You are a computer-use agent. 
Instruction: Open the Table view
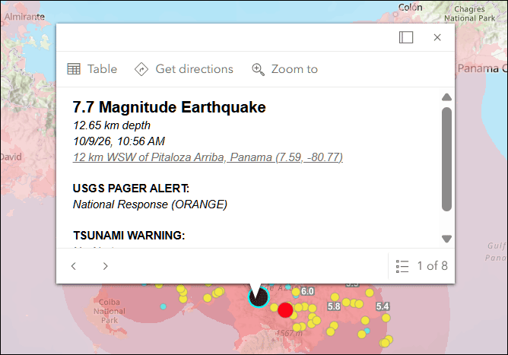(x=92, y=69)
